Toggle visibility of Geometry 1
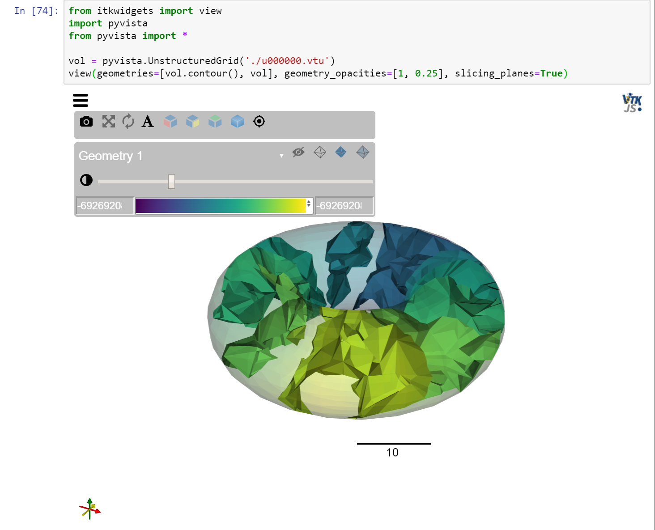 pos(298,153)
